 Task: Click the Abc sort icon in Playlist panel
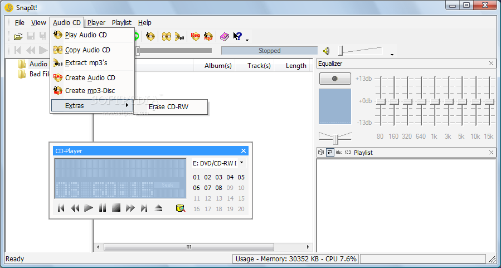click(339, 152)
